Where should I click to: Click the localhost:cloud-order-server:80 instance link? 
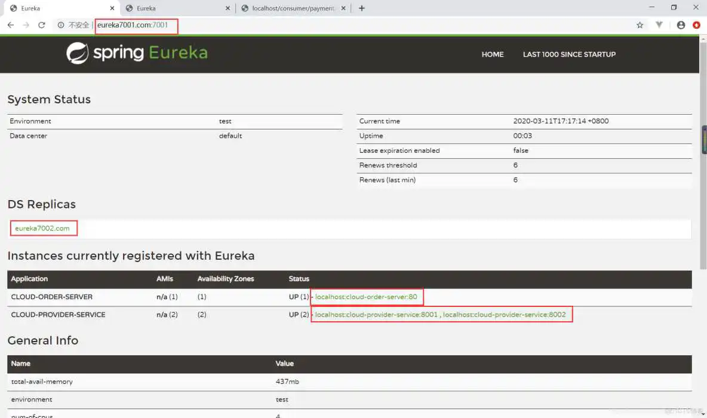point(366,297)
